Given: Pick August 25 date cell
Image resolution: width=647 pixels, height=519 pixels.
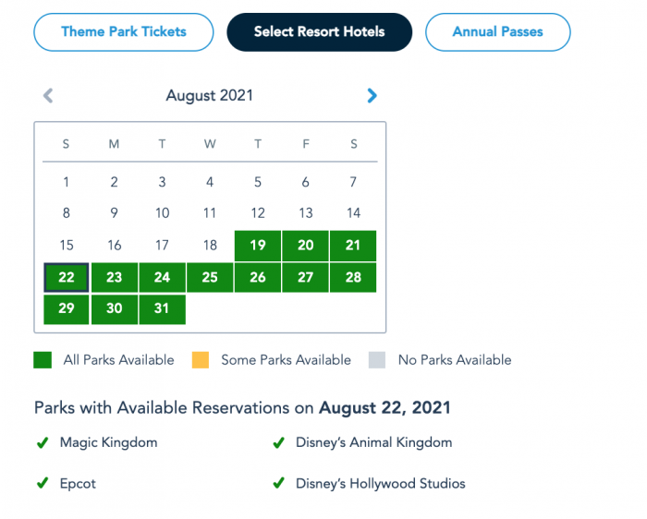Looking at the screenshot, I should [210, 277].
